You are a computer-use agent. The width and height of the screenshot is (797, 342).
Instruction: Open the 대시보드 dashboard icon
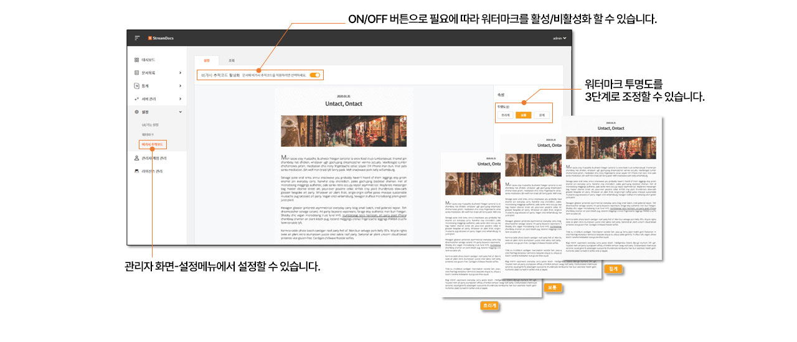(x=136, y=60)
